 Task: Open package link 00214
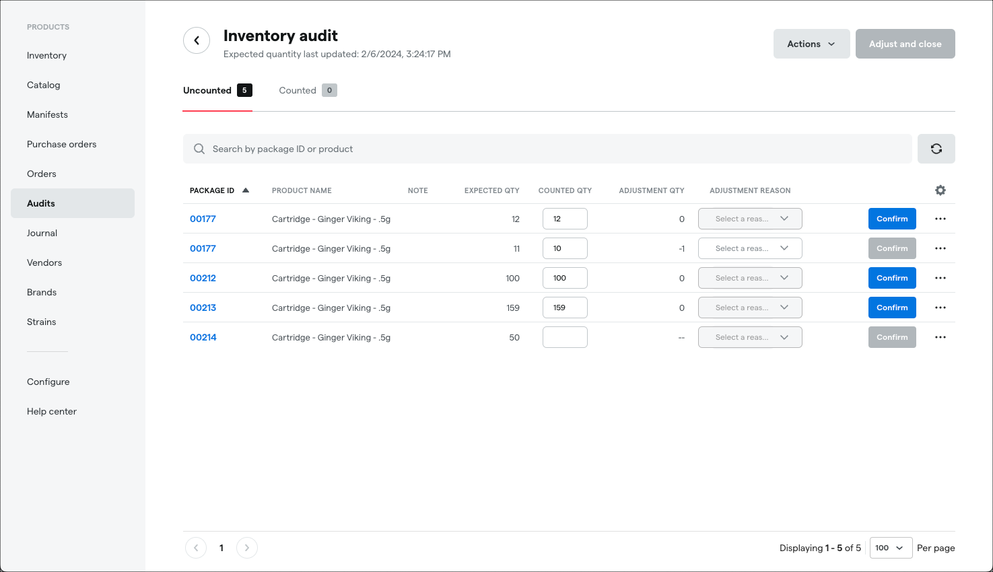(203, 337)
